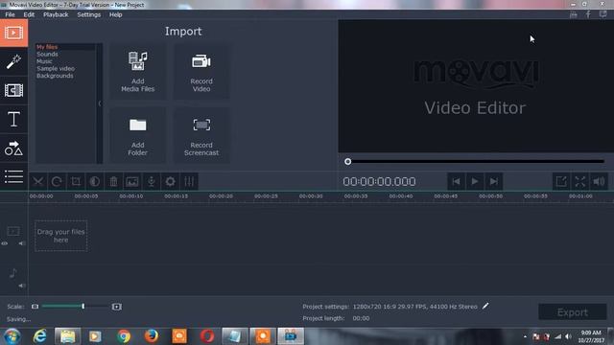Click the system tray volume icon
This screenshot has width=614, height=345.
point(568,336)
